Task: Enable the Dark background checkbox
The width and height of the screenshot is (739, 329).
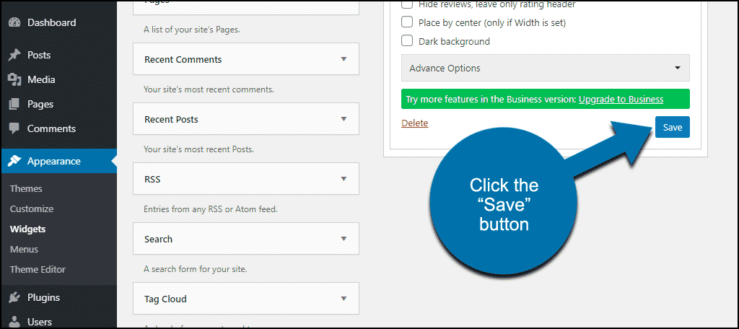Action: coord(407,41)
